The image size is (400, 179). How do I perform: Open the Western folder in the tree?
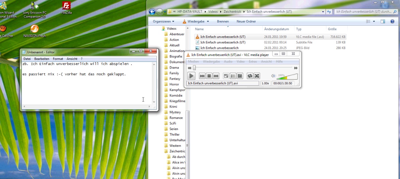pos(175,146)
